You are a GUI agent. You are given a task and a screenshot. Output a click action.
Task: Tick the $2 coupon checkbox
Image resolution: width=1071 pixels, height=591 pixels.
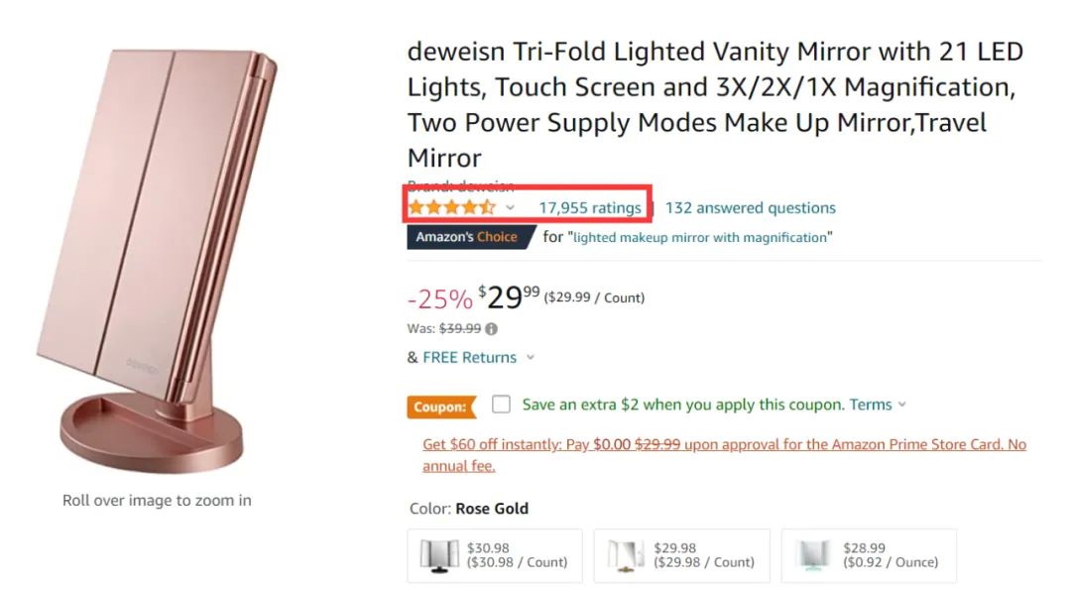[x=502, y=405]
